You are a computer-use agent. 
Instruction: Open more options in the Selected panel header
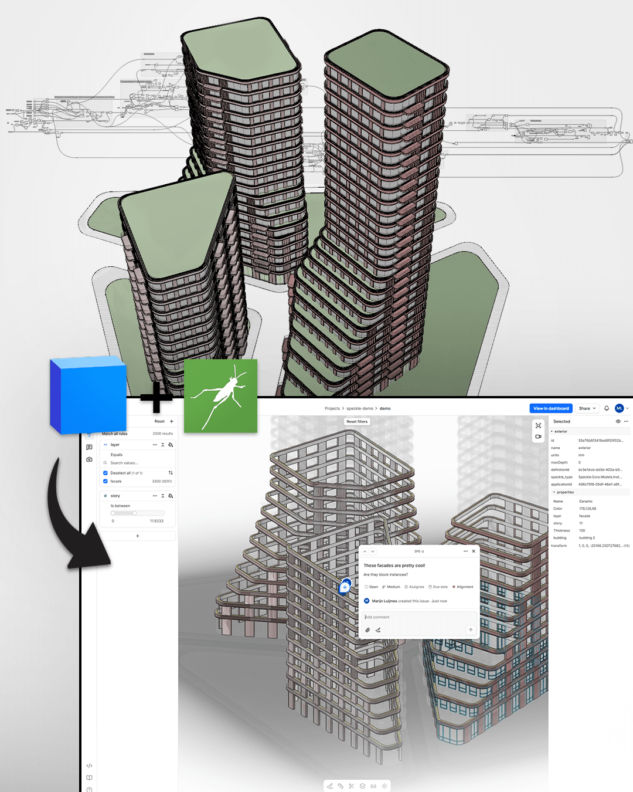[626, 421]
